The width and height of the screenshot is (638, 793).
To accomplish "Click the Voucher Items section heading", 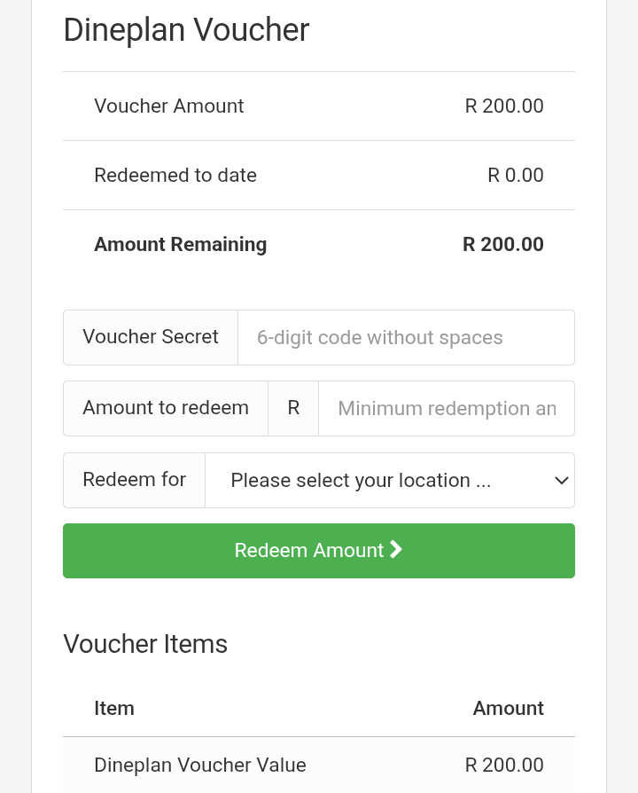I will [145, 644].
